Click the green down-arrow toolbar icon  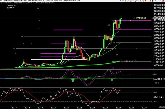point(125,1)
